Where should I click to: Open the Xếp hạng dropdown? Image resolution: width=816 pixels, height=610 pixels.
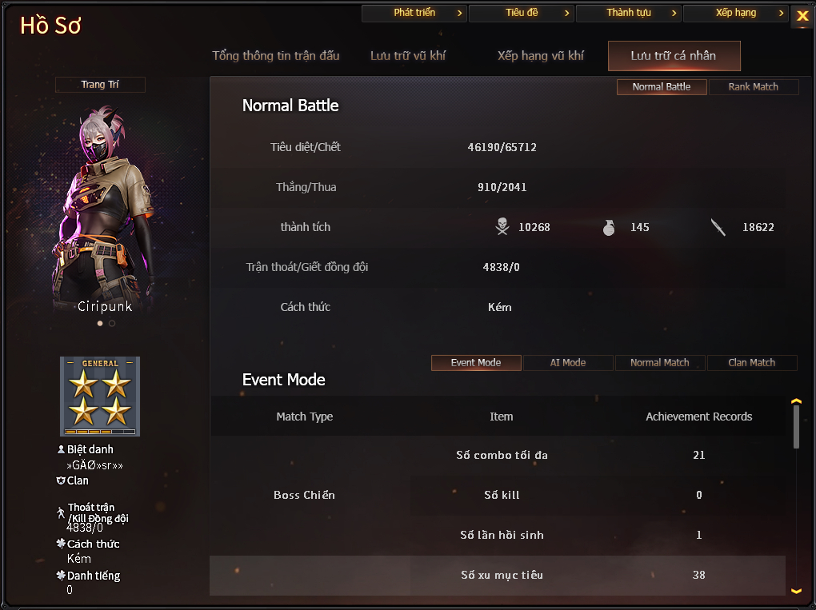point(735,13)
